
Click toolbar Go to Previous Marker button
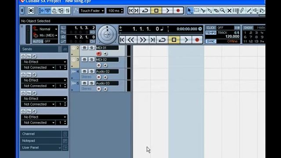pos(131,11)
